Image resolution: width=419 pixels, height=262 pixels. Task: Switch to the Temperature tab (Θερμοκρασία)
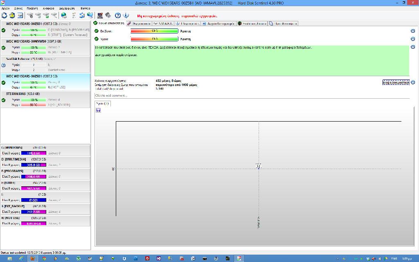click(139, 23)
